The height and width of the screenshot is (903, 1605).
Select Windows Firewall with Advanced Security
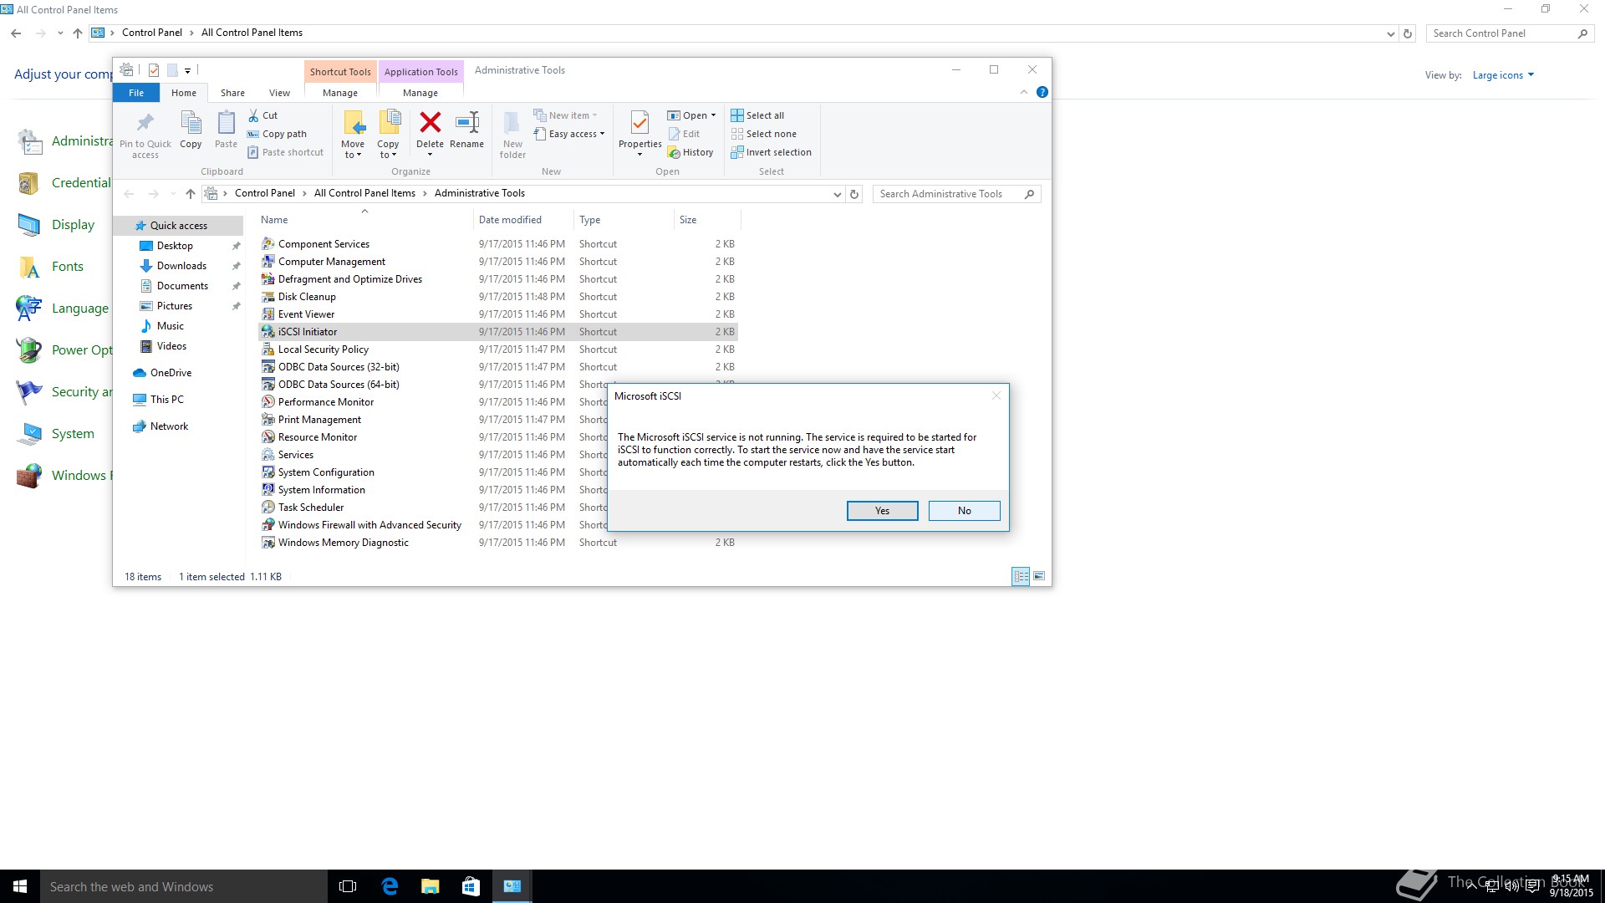point(369,525)
